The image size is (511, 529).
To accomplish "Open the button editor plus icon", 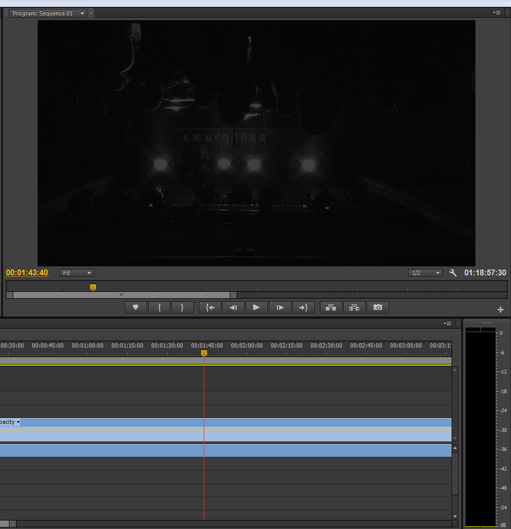I will click(500, 309).
